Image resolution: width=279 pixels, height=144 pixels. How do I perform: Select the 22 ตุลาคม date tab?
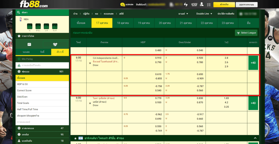pyautogui.click(x=207, y=23)
